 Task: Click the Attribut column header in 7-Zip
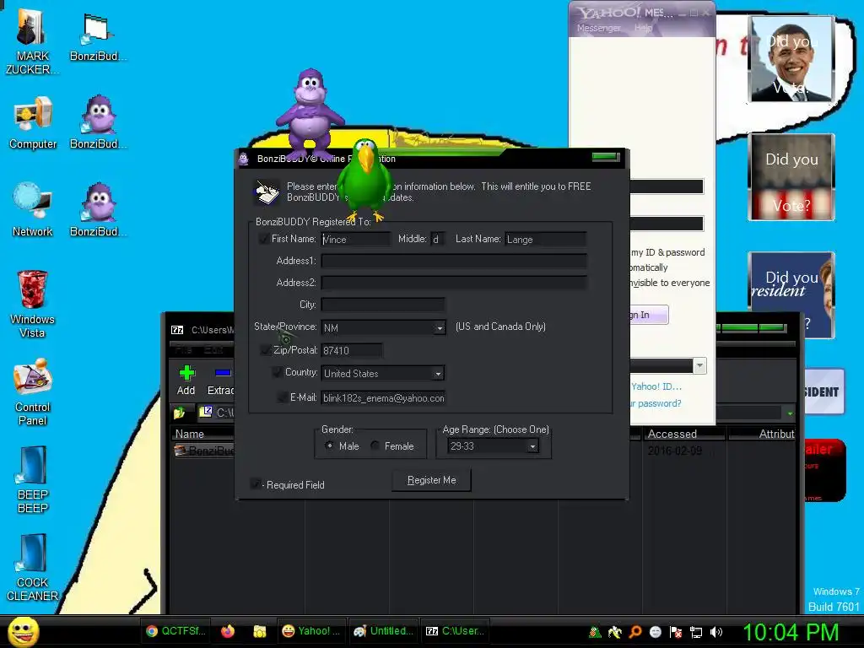[763, 434]
